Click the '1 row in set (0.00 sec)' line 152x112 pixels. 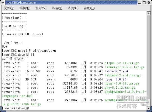click(22, 34)
